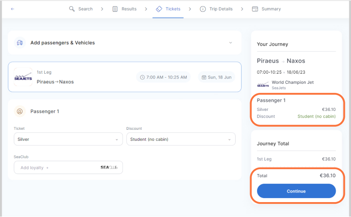Image resolution: width=351 pixels, height=217 pixels.
Task: Click the passengers & vehicles car icon
Action: (x=20, y=43)
